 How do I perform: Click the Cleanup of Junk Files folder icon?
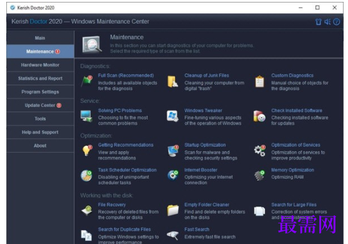tap(172, 81)
